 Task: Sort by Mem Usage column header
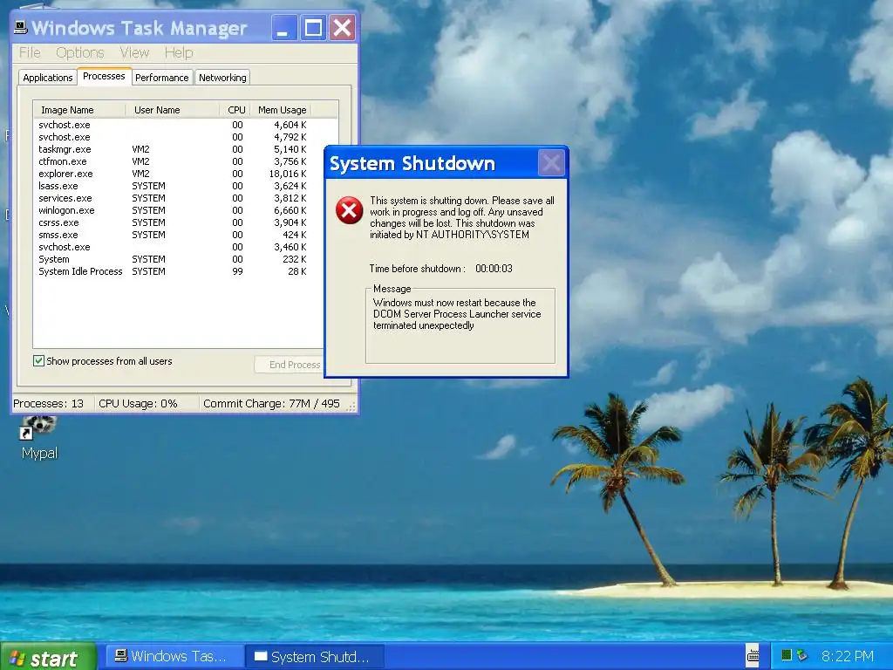coord(282,110)
